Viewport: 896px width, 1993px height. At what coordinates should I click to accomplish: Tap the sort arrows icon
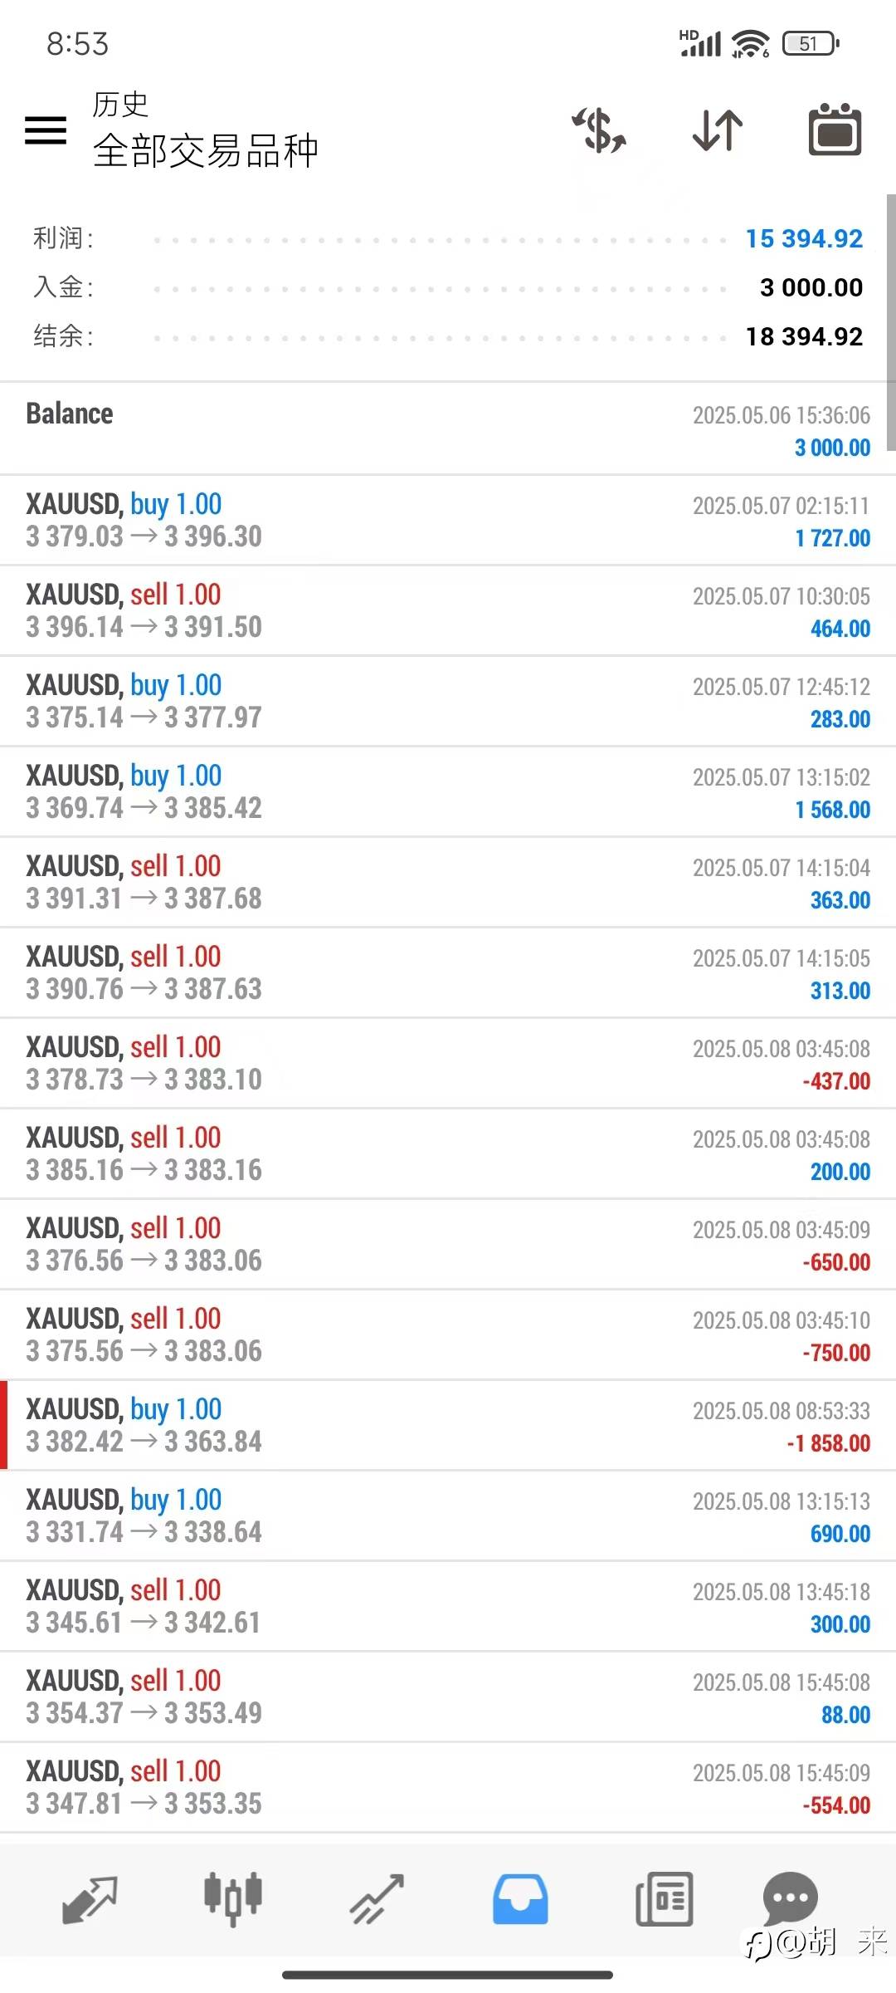coord(718,130)
